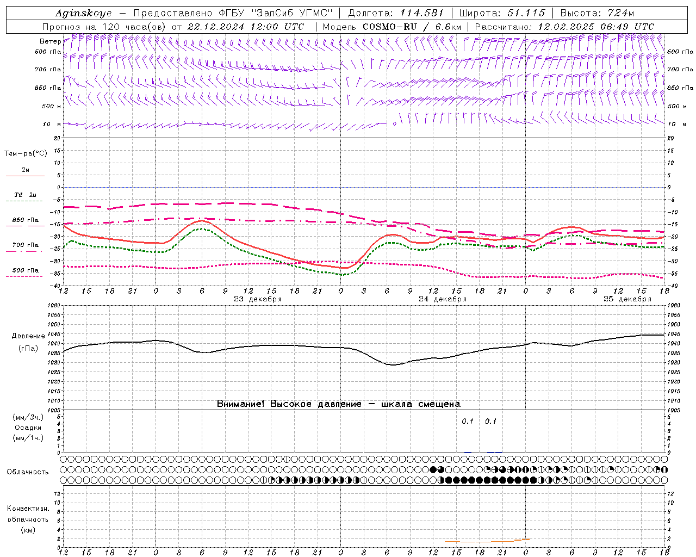Click the orange convective cloud line
Viewport: 696px width, 557px height.
tap(487, 541)
